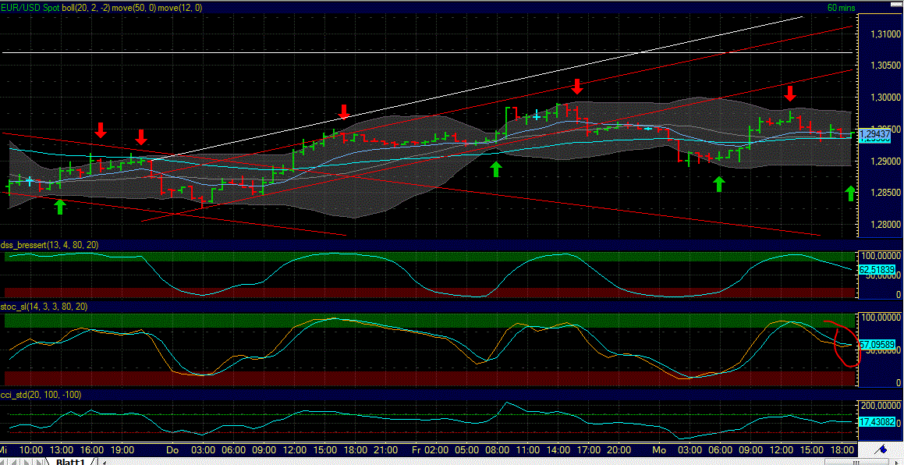Click the green up arrow under Monday's candles
The image size is (904, 465).
tap(718, 184)
